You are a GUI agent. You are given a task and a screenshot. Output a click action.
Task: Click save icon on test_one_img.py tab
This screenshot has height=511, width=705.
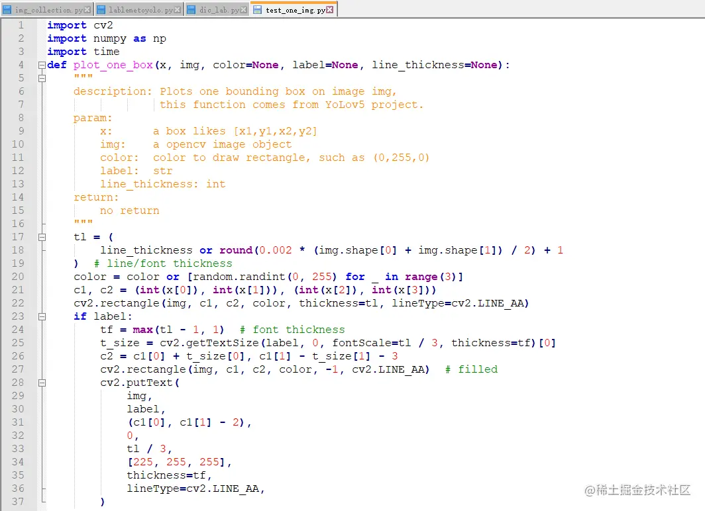pyautogui.click(x=258, y=10)
